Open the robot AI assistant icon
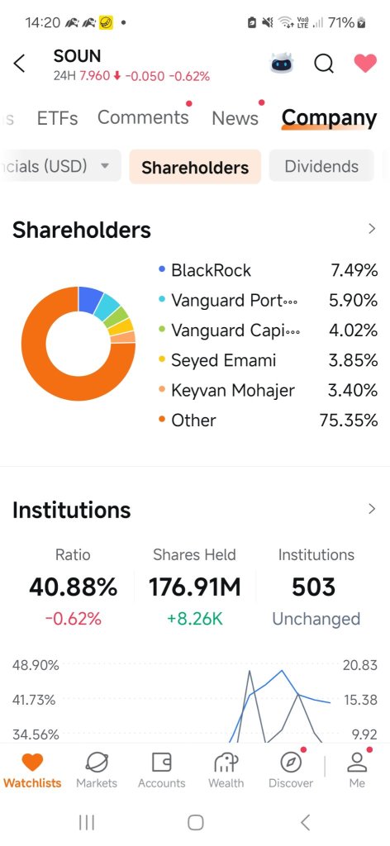Viewport: 390px width, 846px height. (282, 64)
